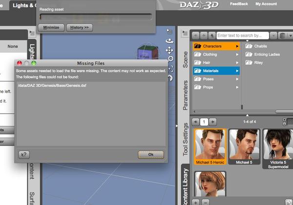This screenshot has width=293, height=205.
Task: Activate the viewport orbit/rotate control
Action: tap(169, 41)
